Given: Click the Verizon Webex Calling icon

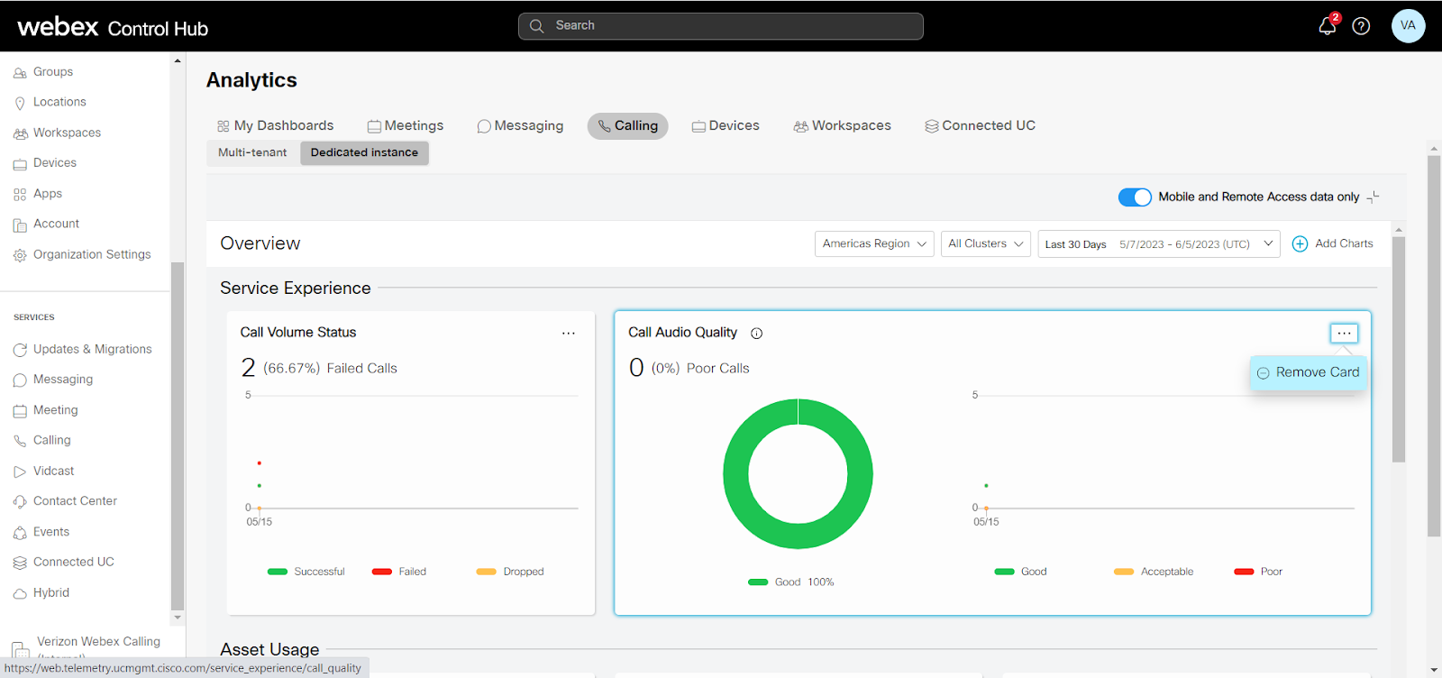Looking at the screenshot, I should point(21,650).
